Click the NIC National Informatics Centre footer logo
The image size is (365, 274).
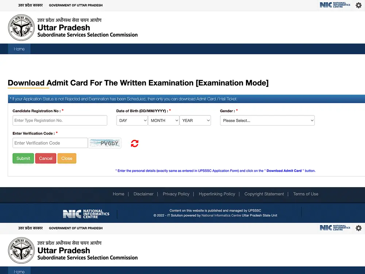[86, 214]
